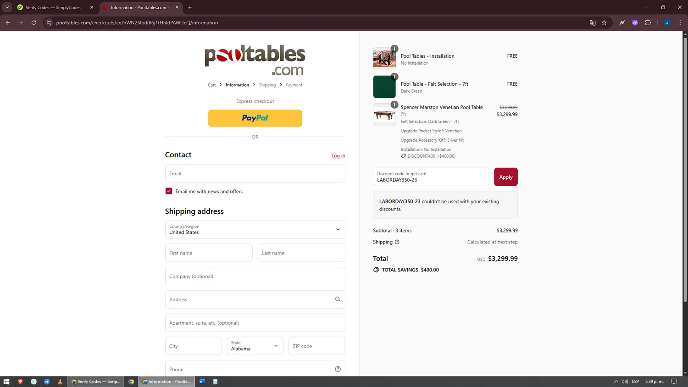Click the Company (optional) field
688x387 pixels.
[255, 276]
